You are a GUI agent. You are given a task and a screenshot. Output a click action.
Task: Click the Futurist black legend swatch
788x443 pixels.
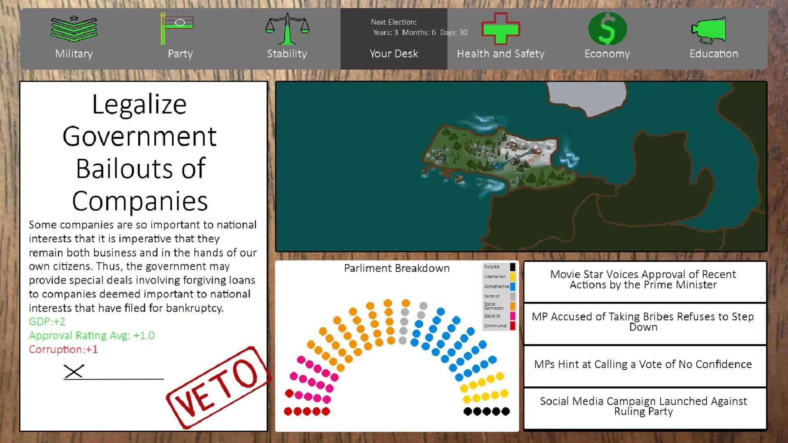coord(512,267)
